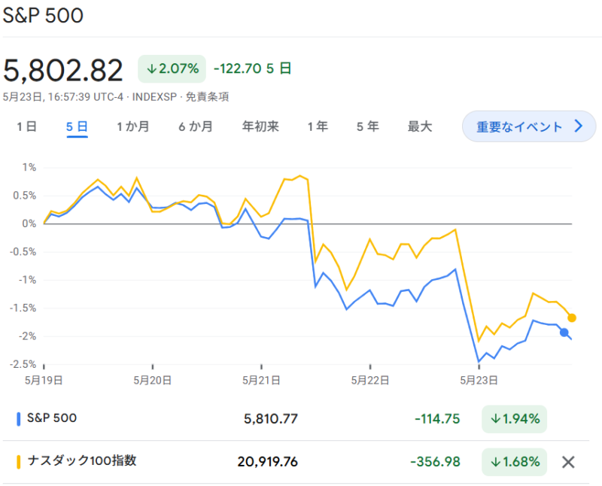The height and width of the screenshot is (486, 602).
Task: Click the S&P 500 page heading
Action: (x=43, y=16)
